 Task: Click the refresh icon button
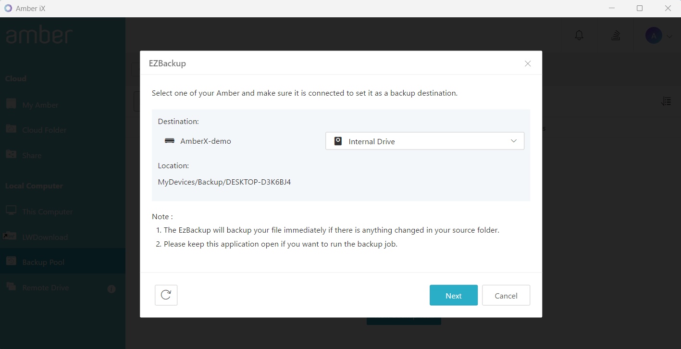pos(166,295)
